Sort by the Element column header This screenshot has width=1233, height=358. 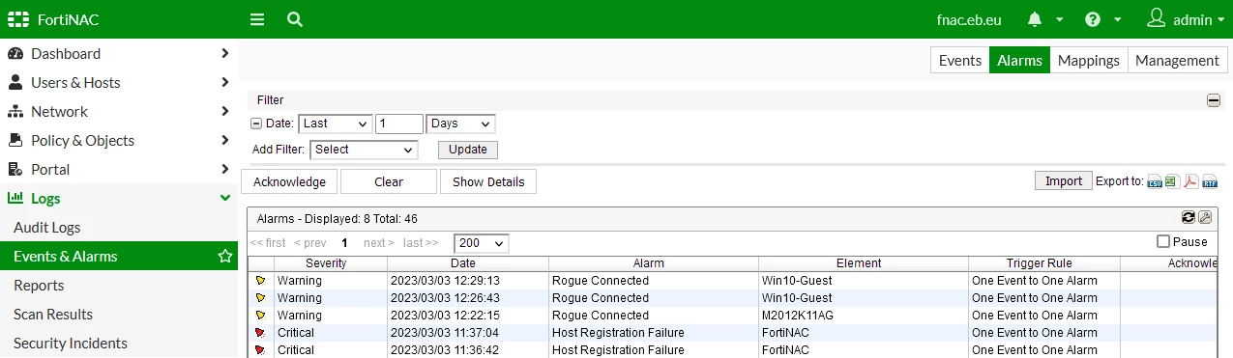coord(864,263)
